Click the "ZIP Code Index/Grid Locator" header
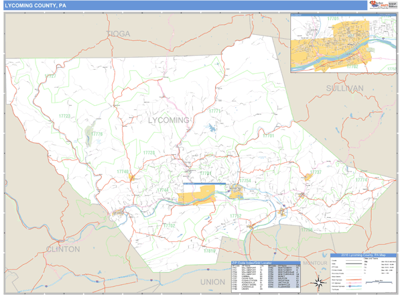Viewport: 402px width, 295px height. coord(266,263)
